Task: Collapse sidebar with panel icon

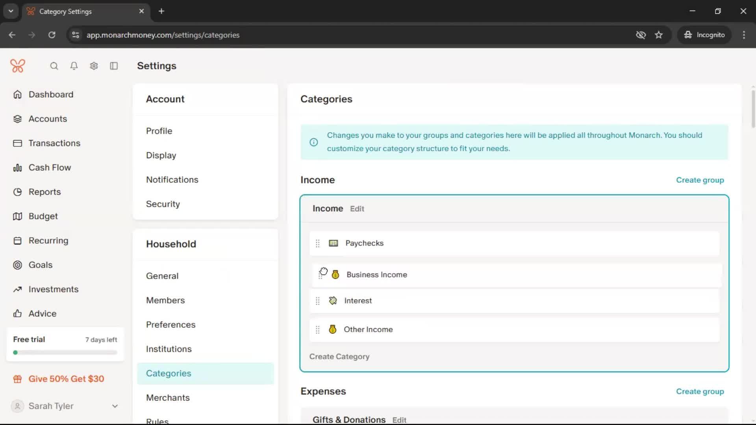Action: click(x=114, y=66)
